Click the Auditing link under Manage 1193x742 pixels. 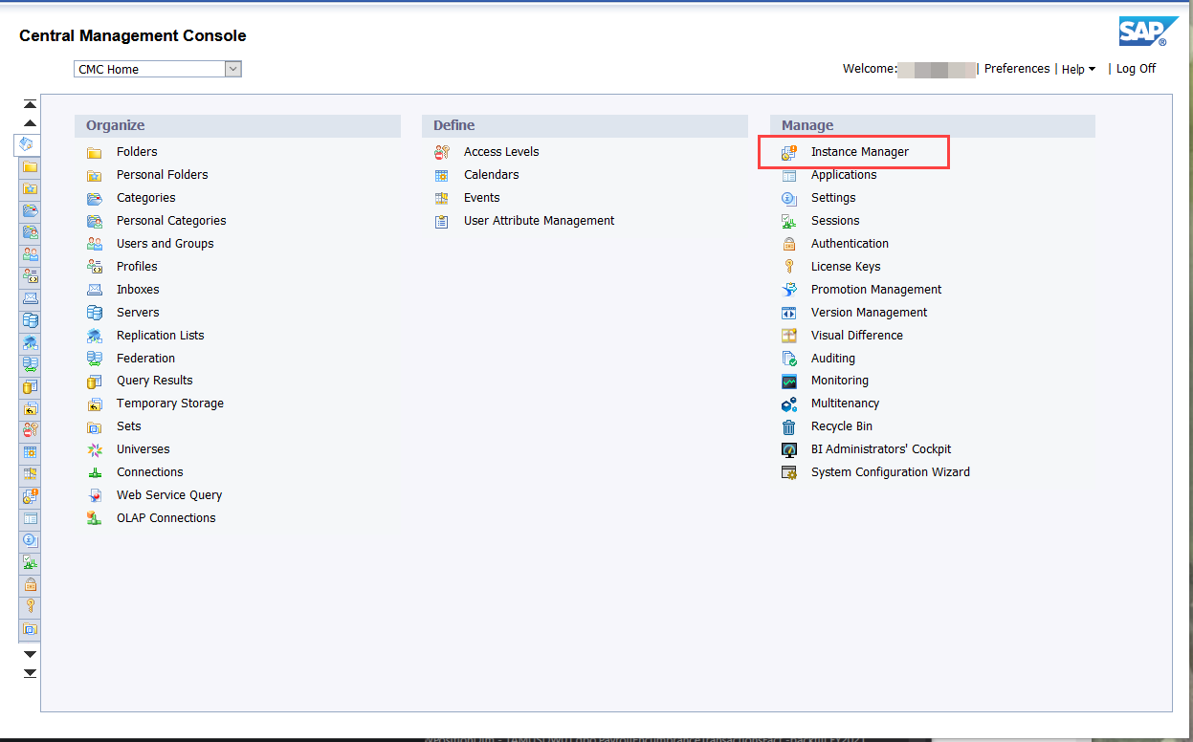click(x=833, y=359)
